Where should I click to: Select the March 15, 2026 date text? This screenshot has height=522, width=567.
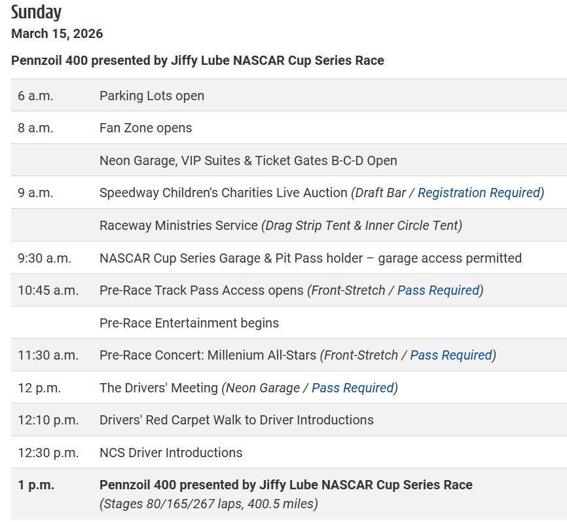point(57,33)
